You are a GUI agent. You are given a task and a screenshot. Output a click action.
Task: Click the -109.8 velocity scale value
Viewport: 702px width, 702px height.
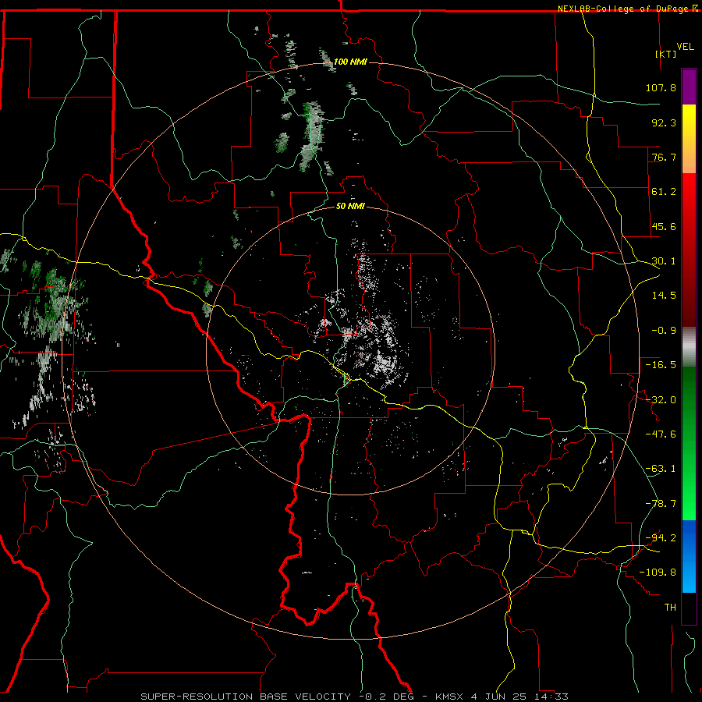(658, 573)
